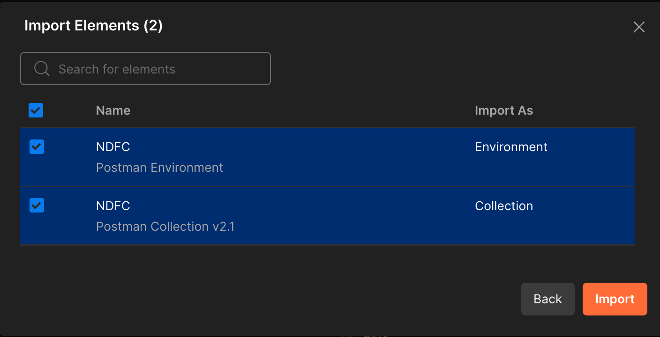The height and width of the screenshot is (337, 660).
Task: Click the Import Elements (2) title
Action: coord(93,26)
